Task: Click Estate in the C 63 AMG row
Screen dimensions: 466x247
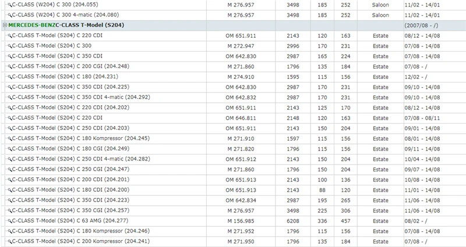Action: click(x=380, y=221)
